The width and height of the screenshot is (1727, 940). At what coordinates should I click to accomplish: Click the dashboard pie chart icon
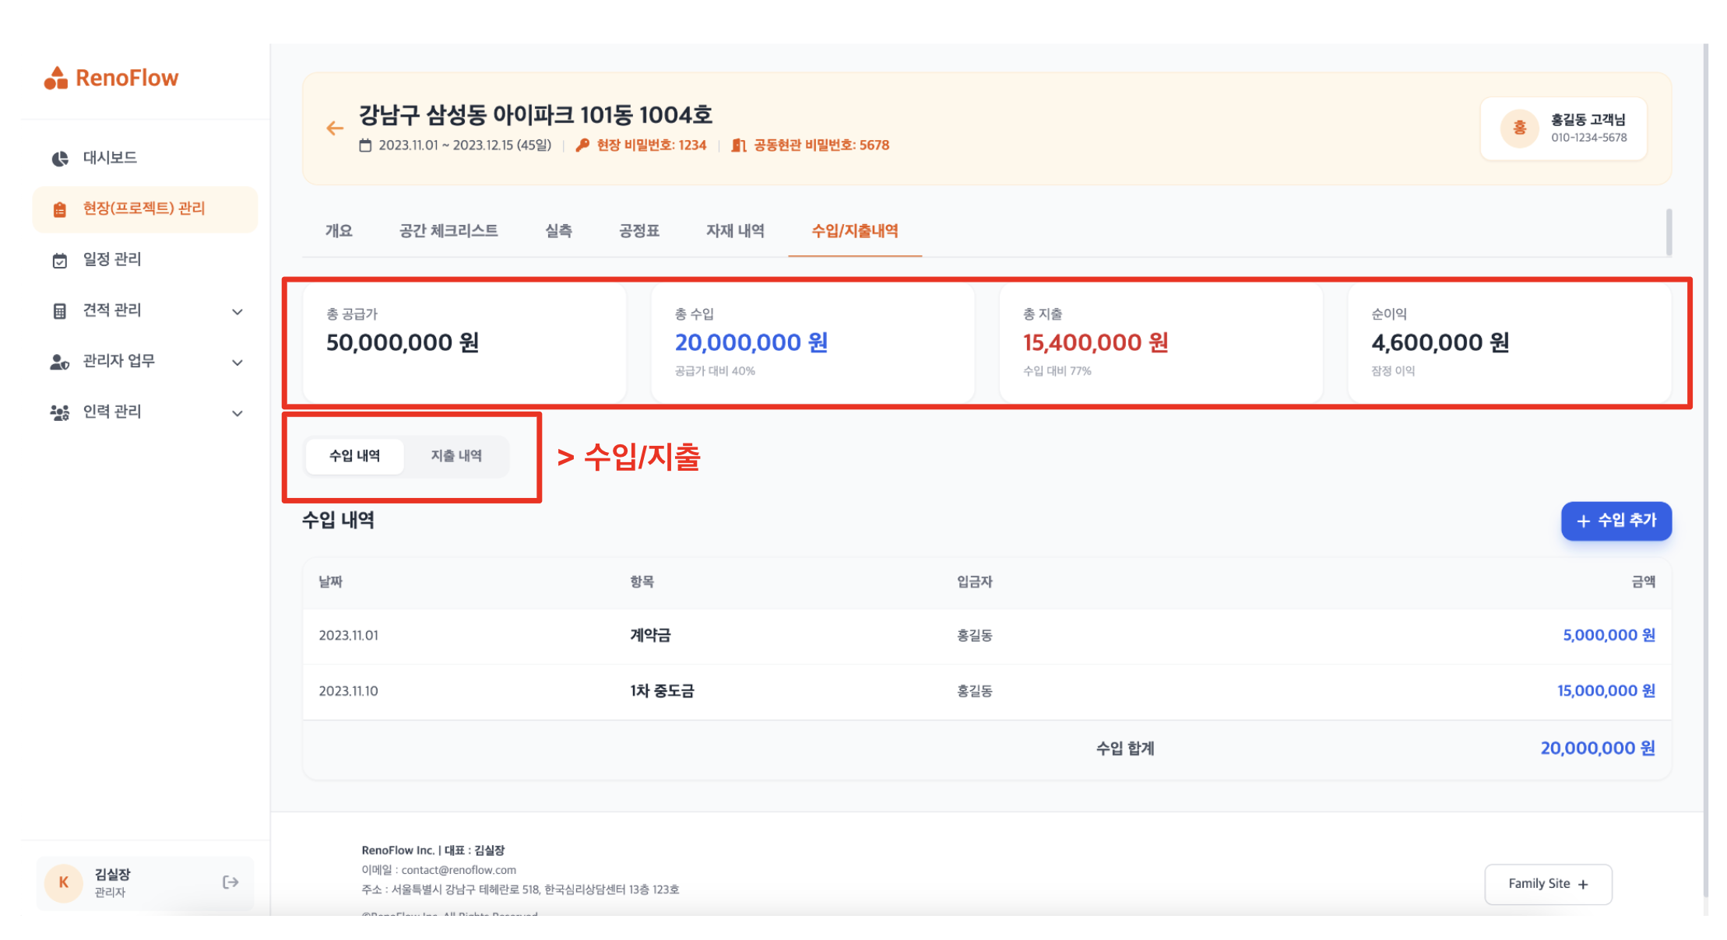click(x=60, y=159)
